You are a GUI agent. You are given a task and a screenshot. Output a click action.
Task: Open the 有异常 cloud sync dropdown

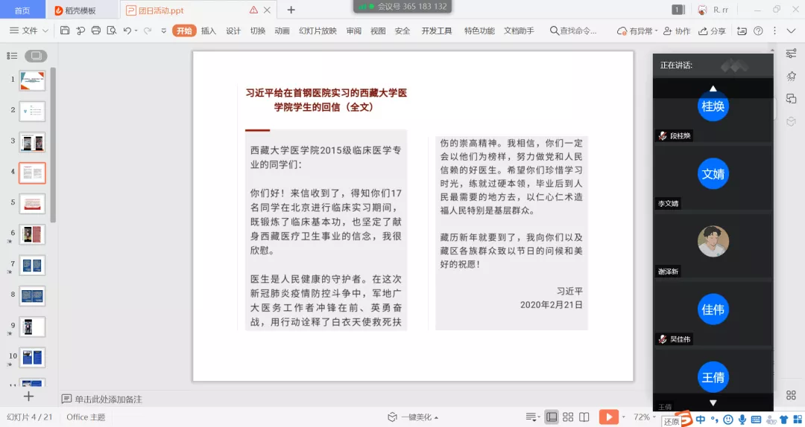tap(637, 30)
